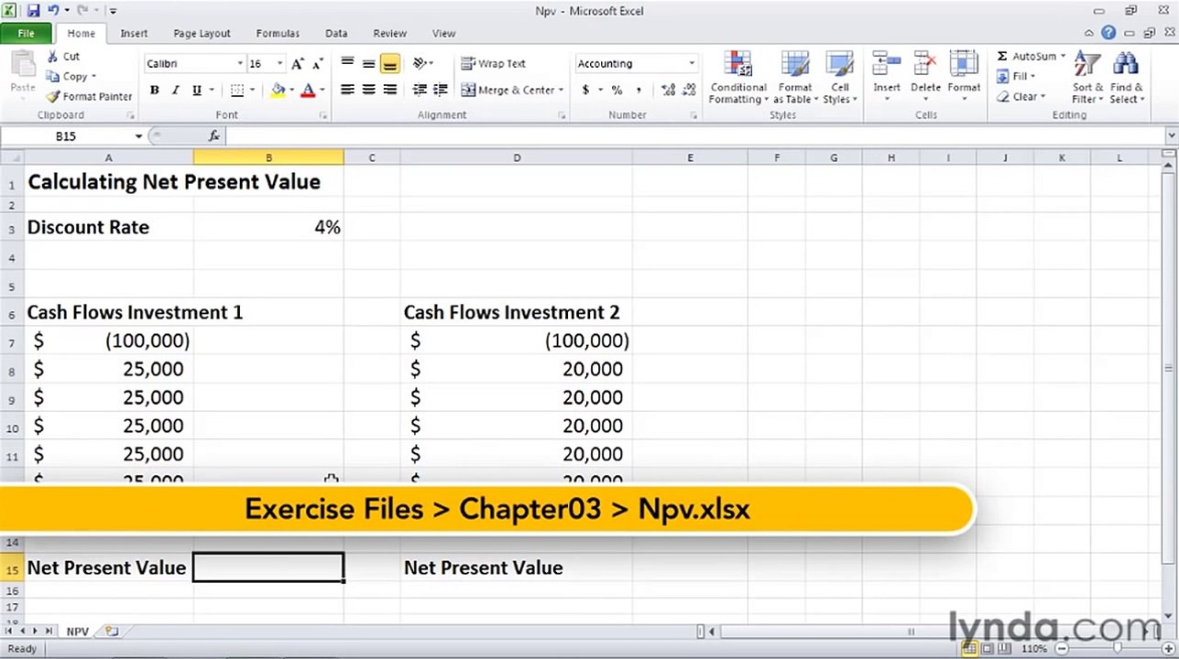Viewport: 1179px width, 659px height.
Task: Decrease the font size
Action: (x=318, y=64)
